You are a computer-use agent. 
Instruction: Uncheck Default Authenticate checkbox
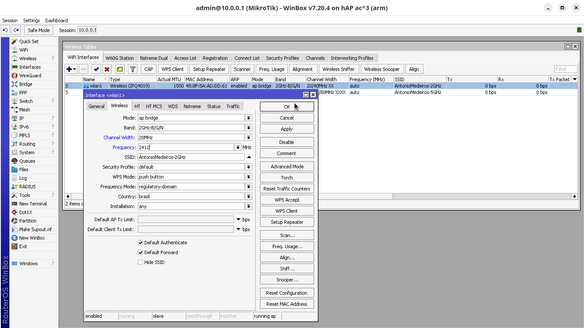(x=140, y=243)
